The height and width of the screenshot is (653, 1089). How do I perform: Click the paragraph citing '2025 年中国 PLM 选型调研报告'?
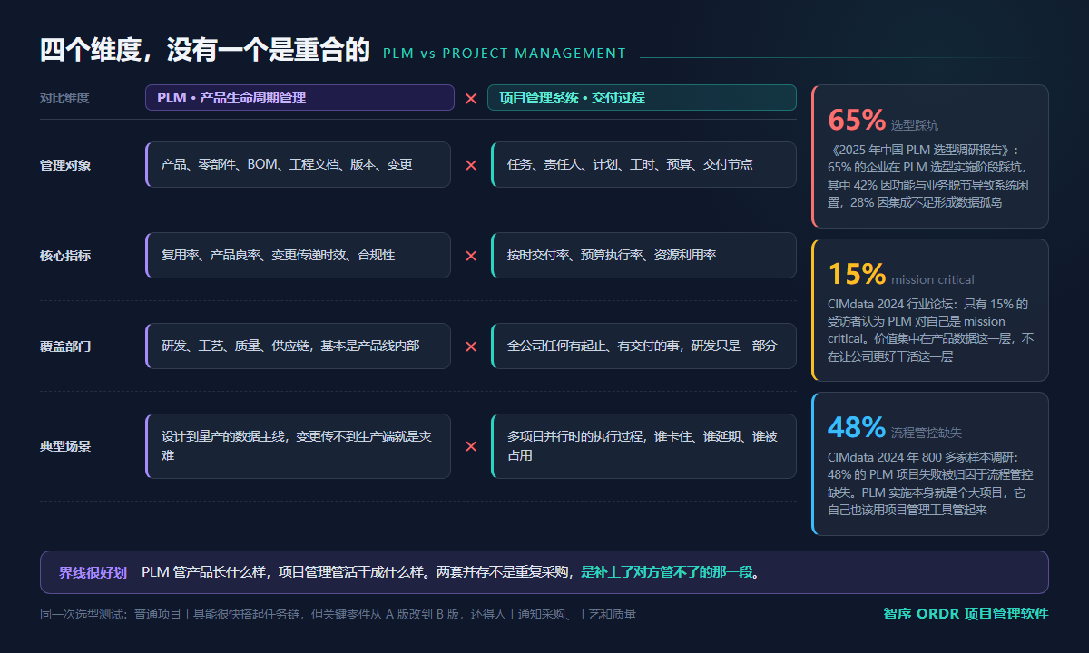point(930,176)
